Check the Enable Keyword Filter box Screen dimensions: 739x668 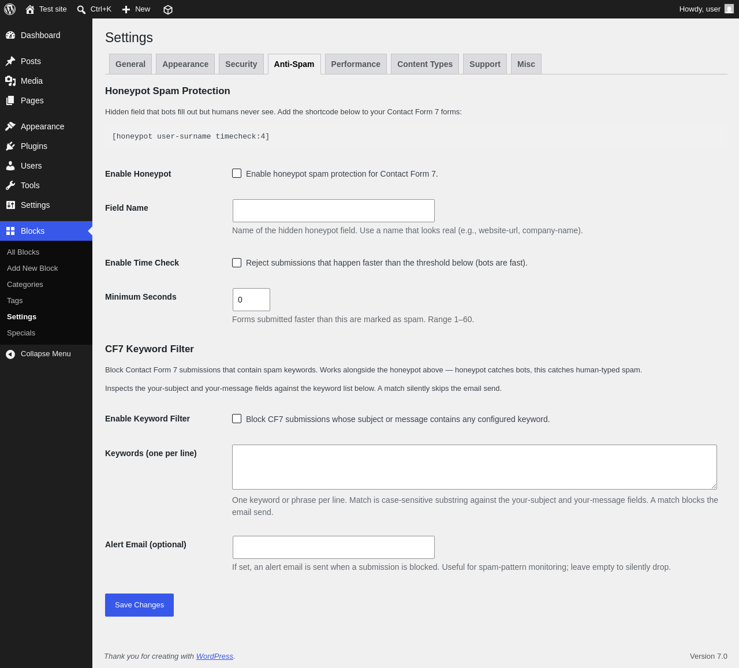(237, 419)
